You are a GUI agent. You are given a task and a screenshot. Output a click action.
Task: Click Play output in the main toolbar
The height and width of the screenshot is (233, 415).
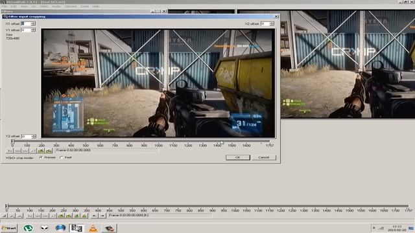click(19, 216)
